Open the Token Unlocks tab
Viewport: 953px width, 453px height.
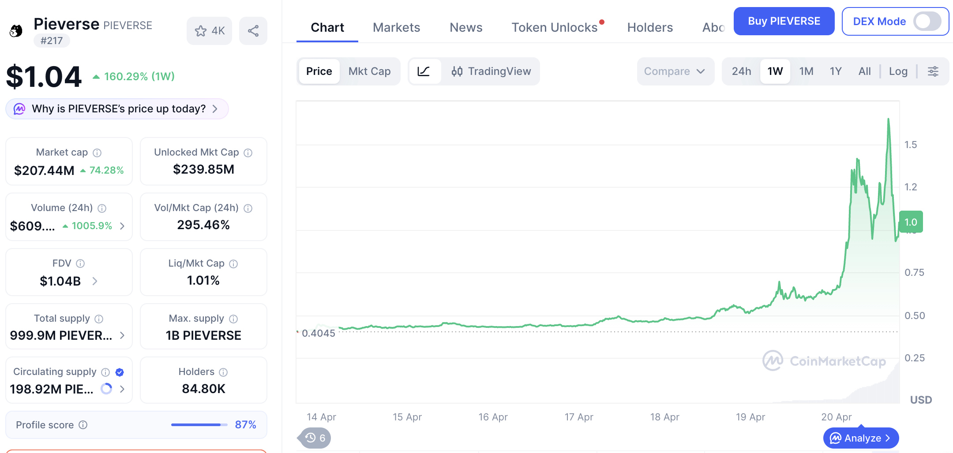(555, 27)
